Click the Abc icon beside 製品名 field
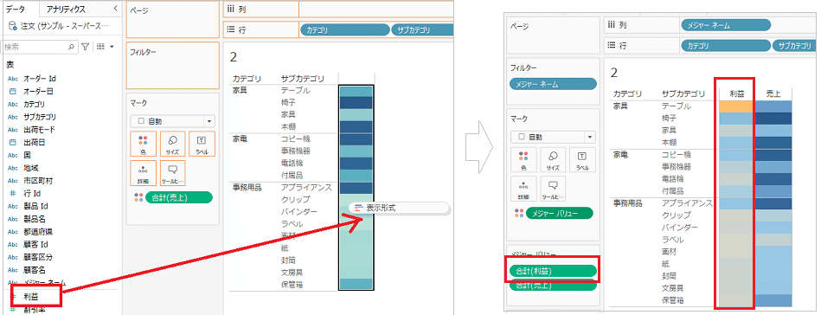 (13, 219)
